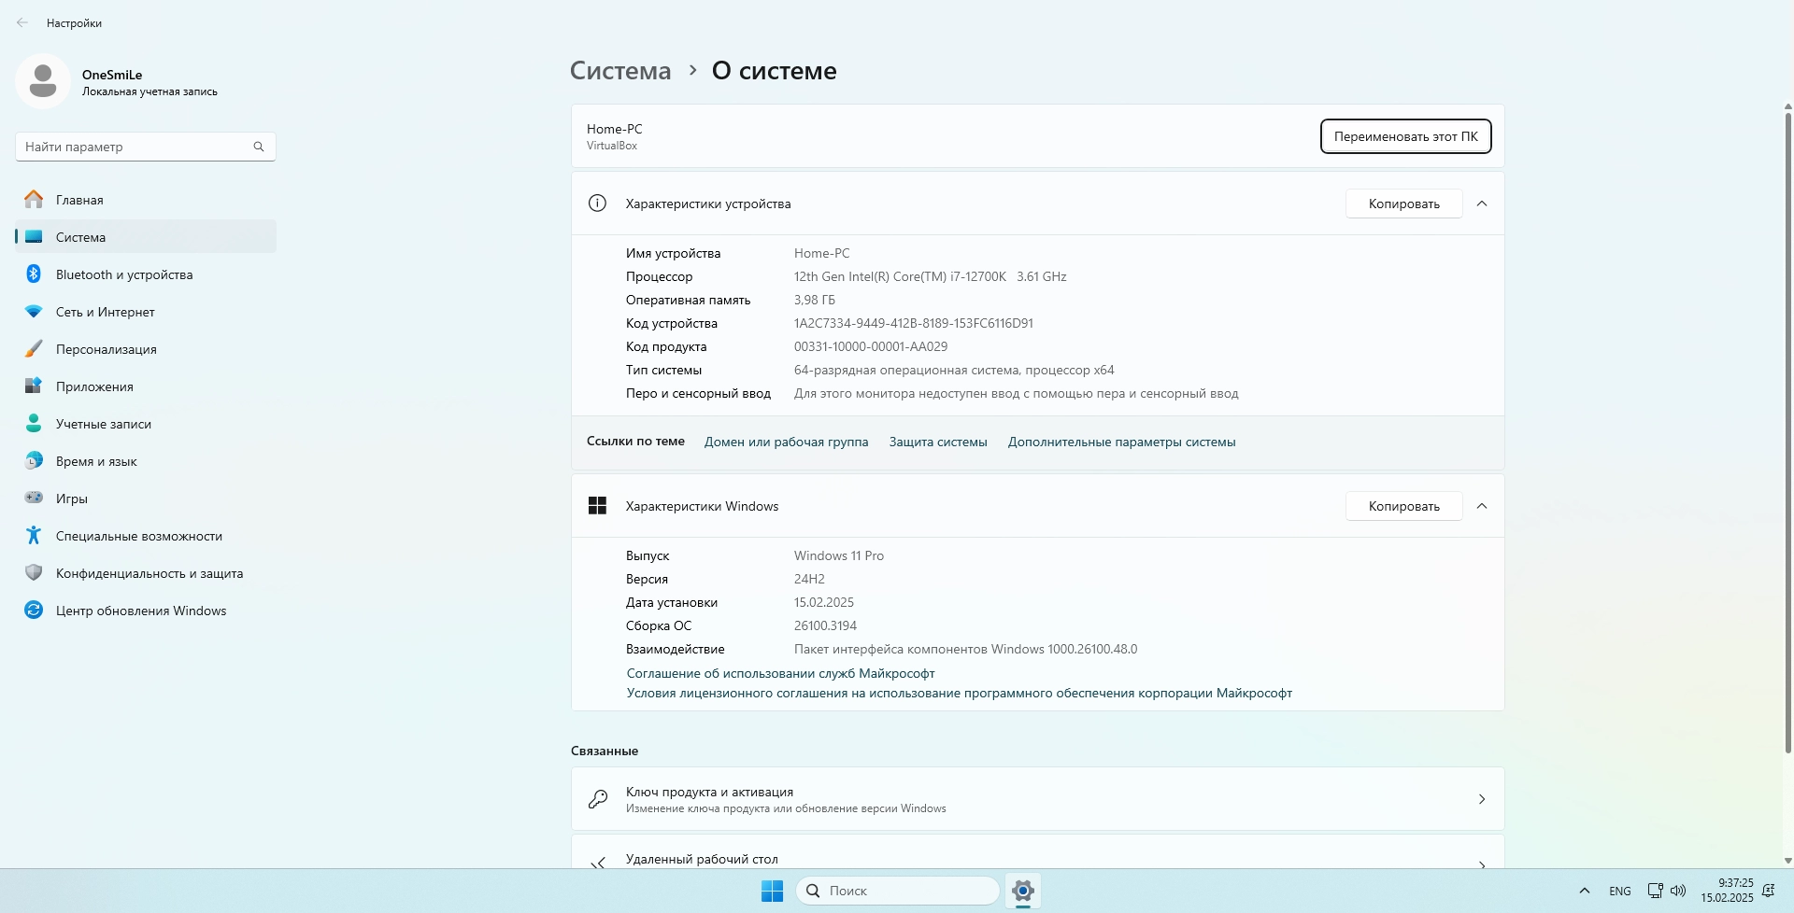Open Соглашение об использовании служб Майкрософт link
The height and width of the screenshot is (913, 1794).
[780, 673]
